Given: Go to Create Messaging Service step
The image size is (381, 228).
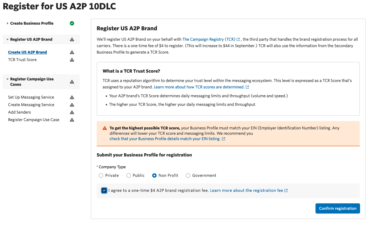Looking at the screenshot, I should [x=31, y=105].
